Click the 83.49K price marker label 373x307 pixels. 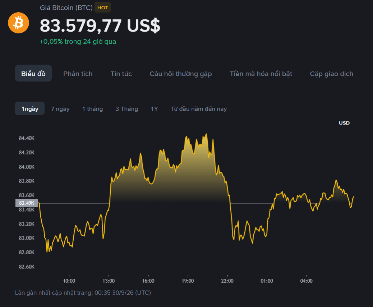click(x=27, y=203)
